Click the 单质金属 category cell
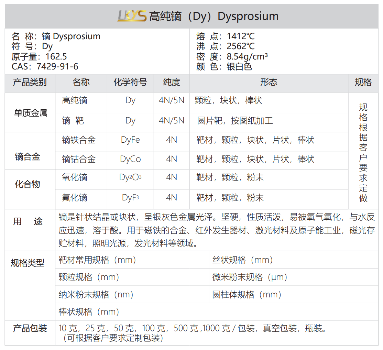The height and width of the screenshot is (350, 383). (x=30, y=113)
